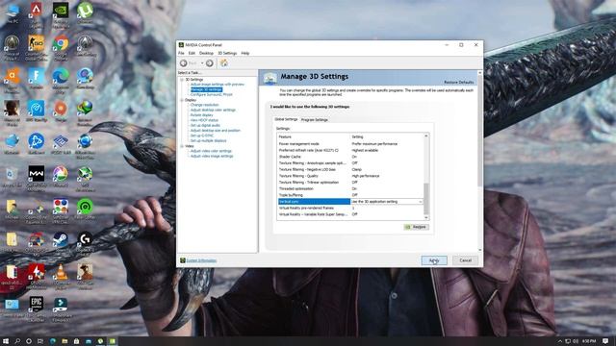Select the Triple buffering row
616x346 pixels.
point(350,195)
